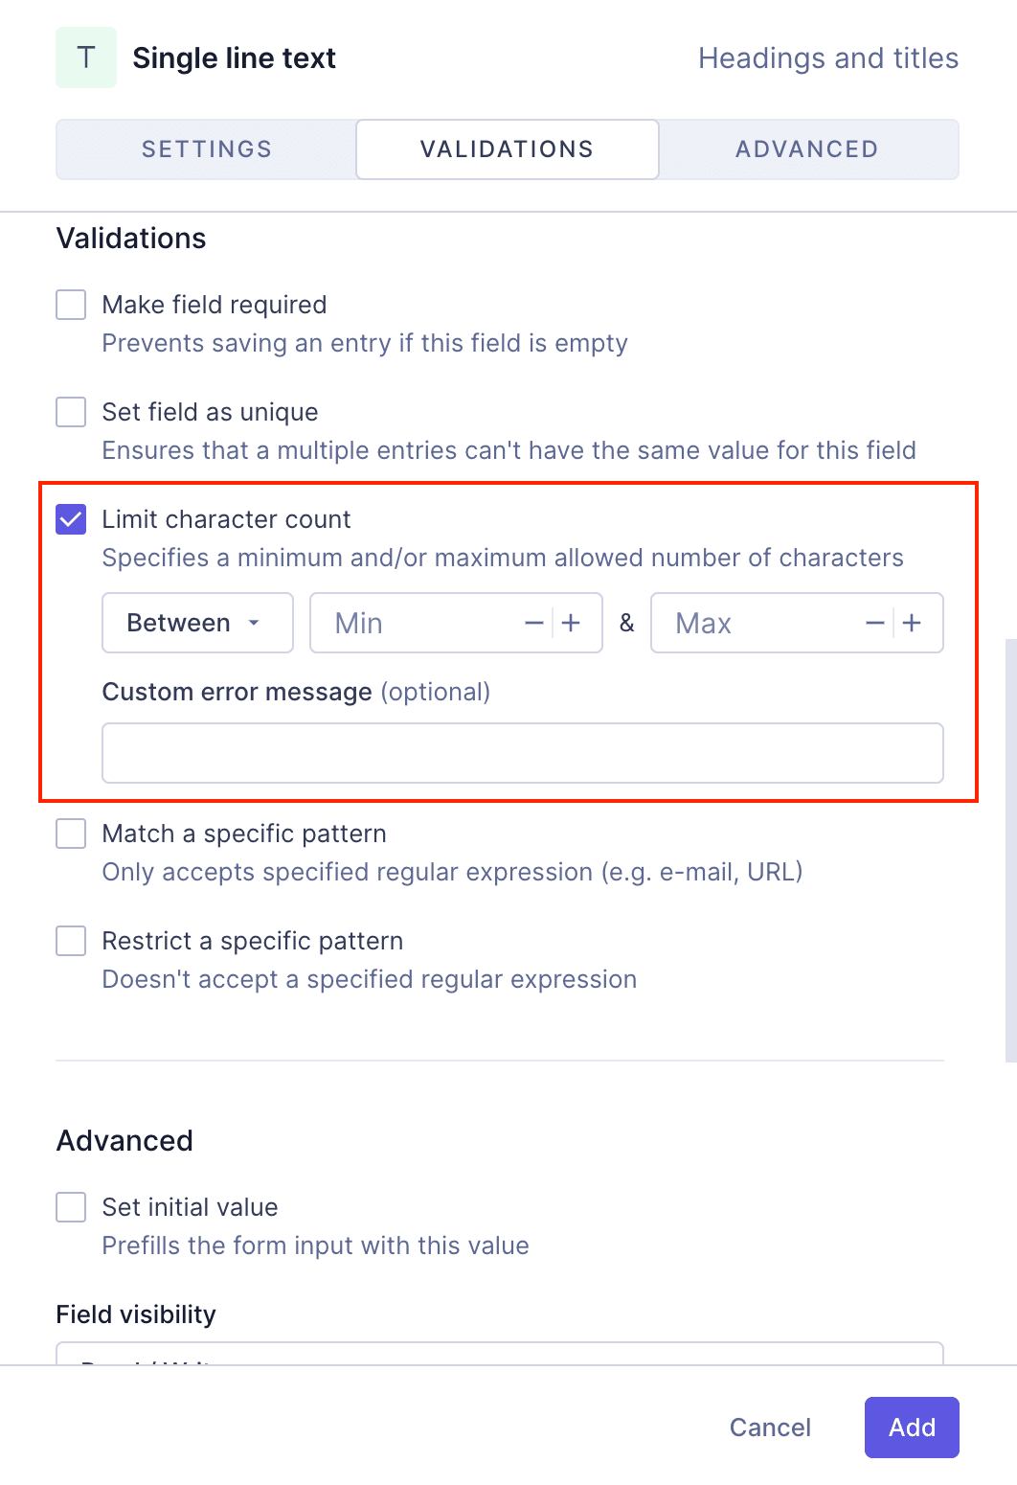Increment the Min character value

click(571, 623)
